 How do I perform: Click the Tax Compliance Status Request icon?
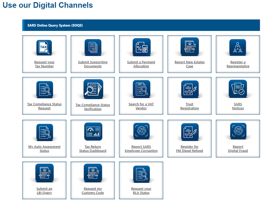coord(45,90)
